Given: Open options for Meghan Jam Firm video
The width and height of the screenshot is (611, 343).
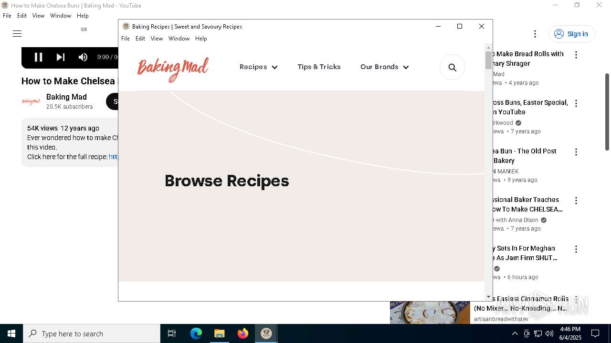Looking at the screenshot, I should (x=576, y=249).
